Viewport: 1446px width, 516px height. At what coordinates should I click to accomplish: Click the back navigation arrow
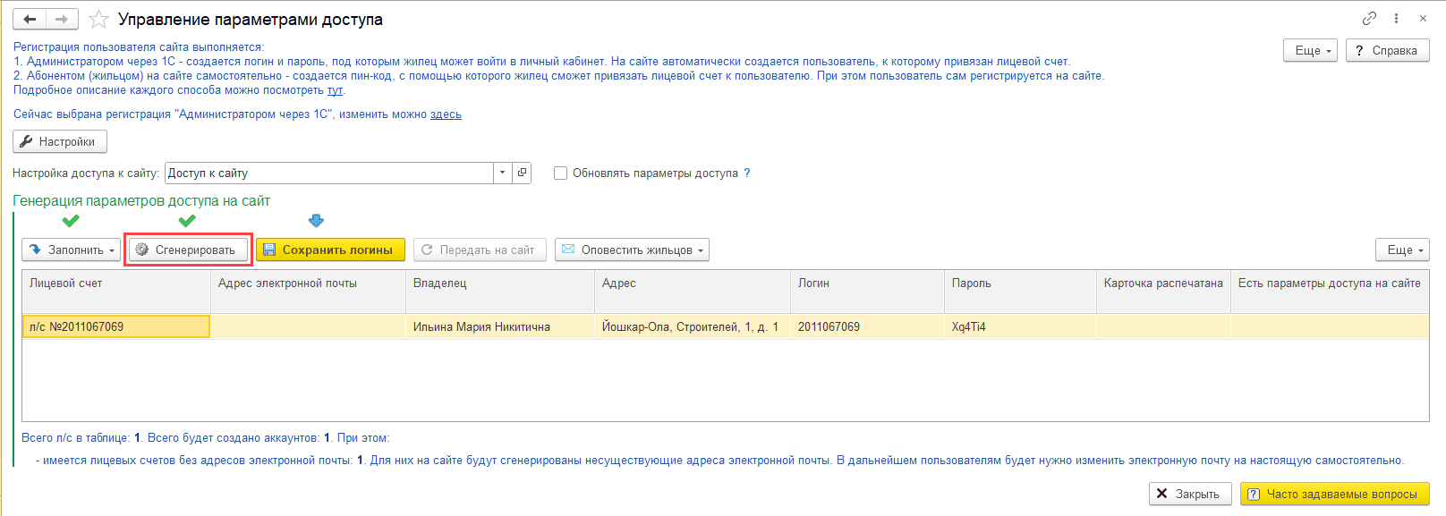(30, 19)
